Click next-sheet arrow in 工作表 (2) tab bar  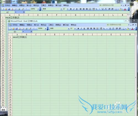coord(6,107)
